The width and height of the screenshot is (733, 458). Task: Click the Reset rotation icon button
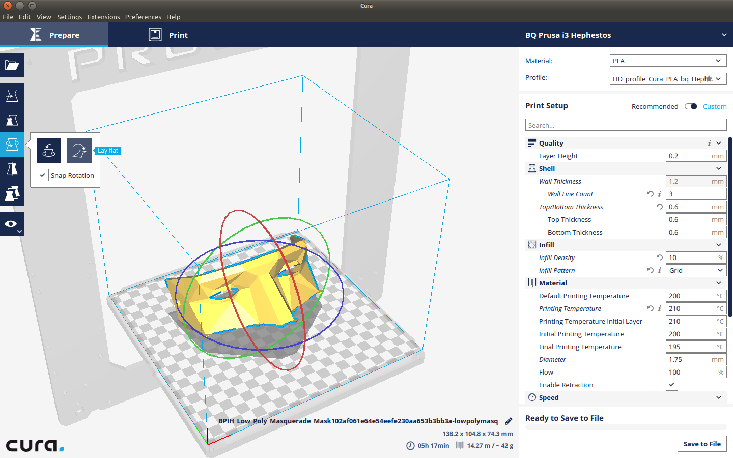coord(49,151)
